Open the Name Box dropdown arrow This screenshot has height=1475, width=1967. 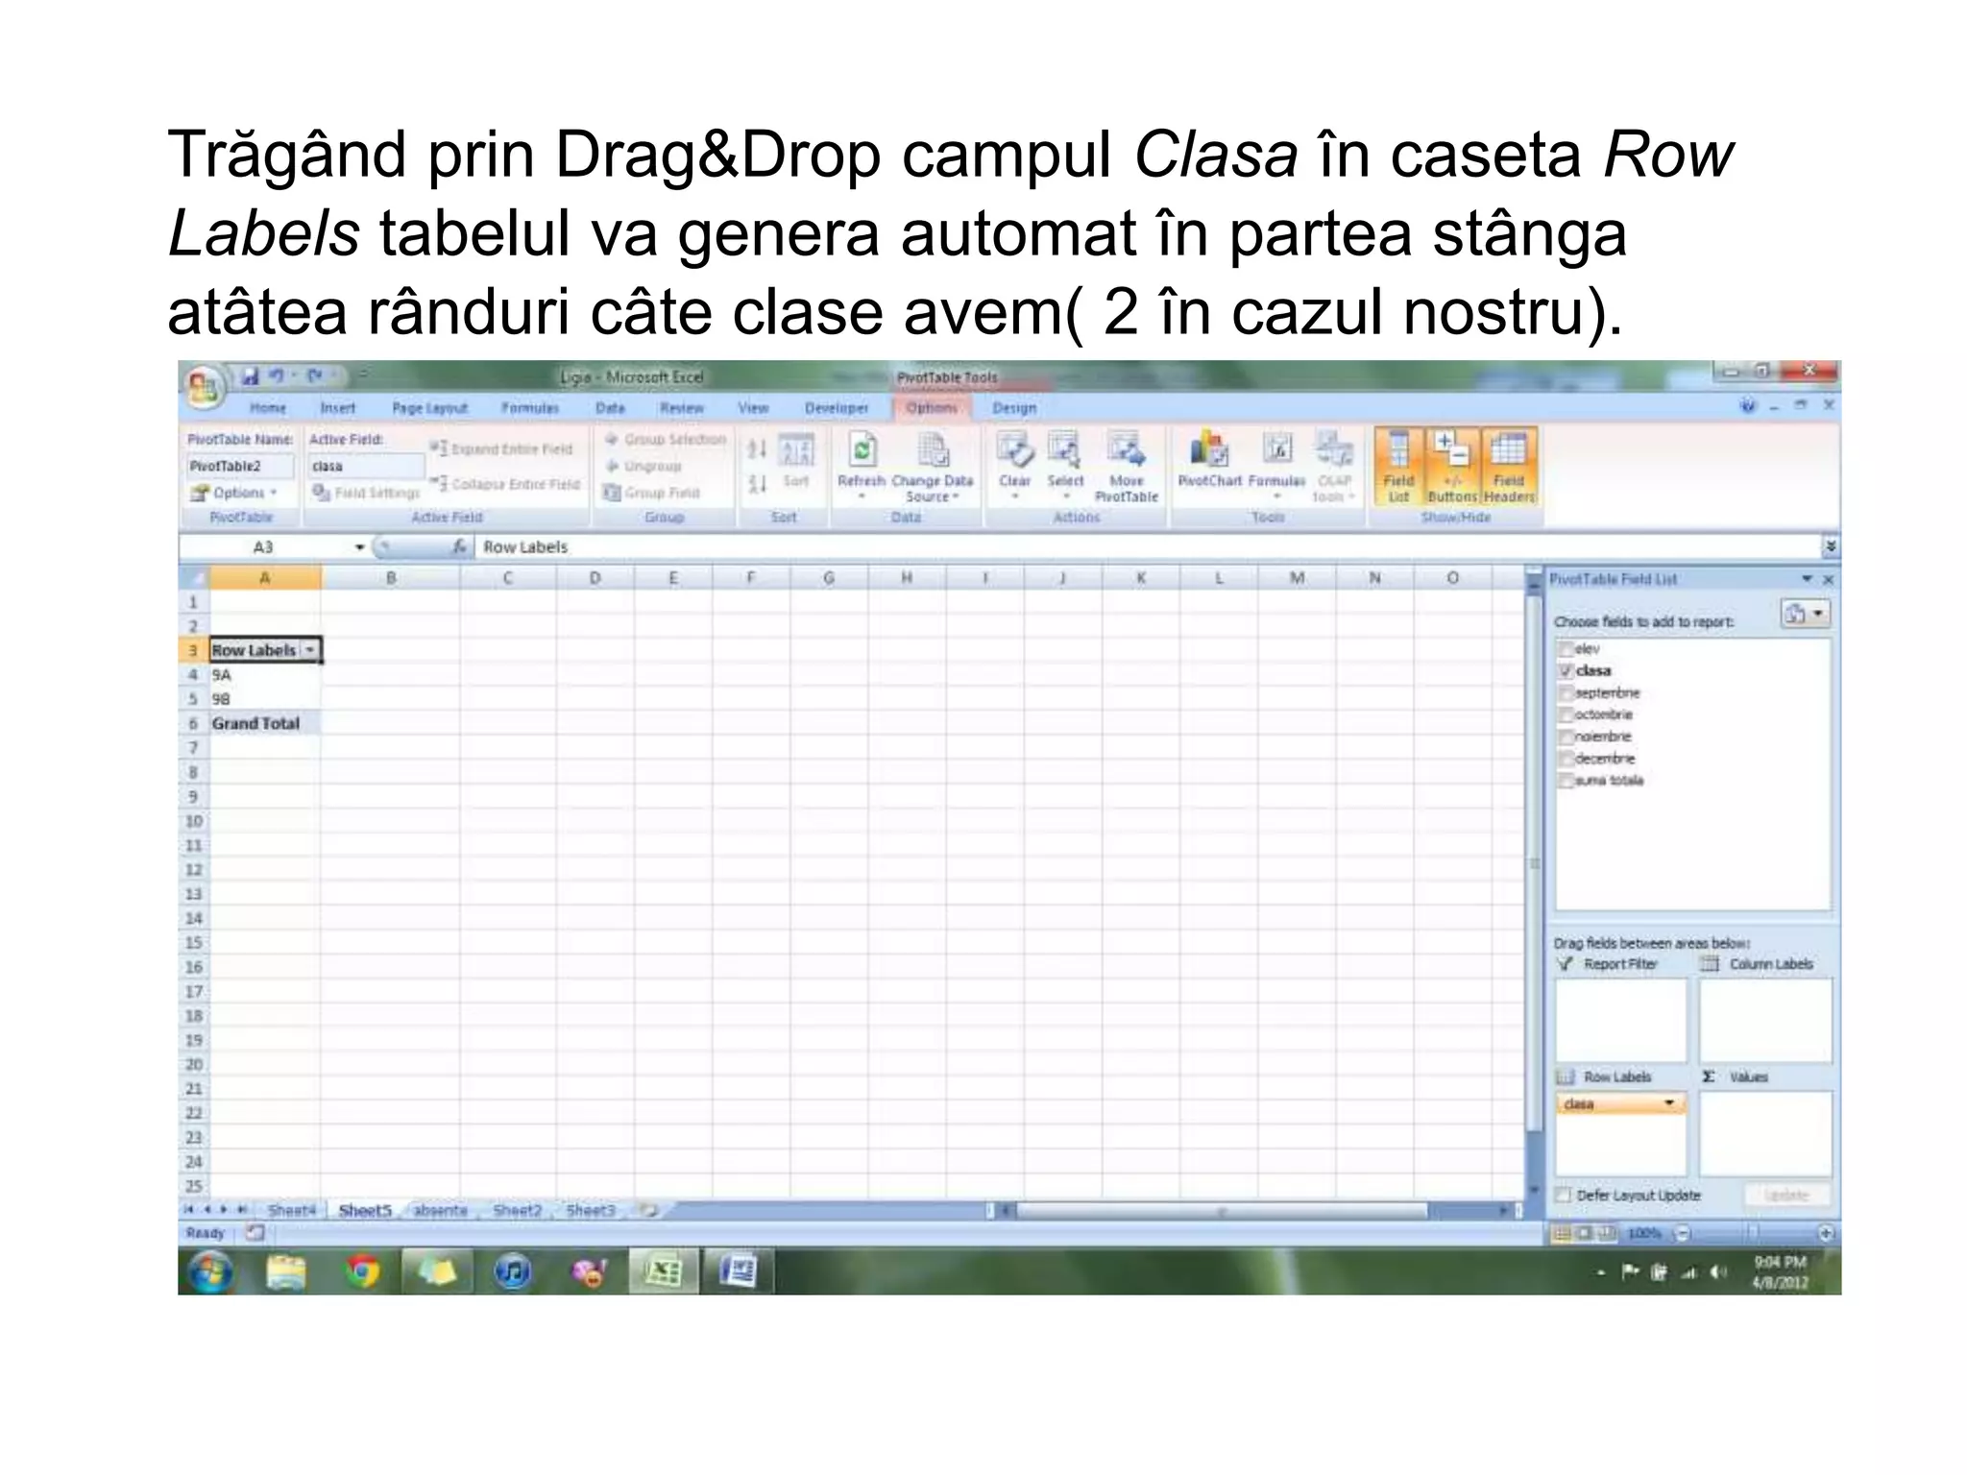(360, 547)
